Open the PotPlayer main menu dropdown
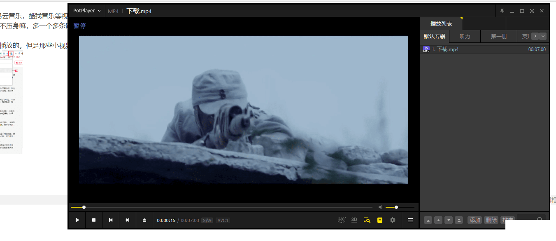This screenshot has width=556, height=241. (87, 11)
